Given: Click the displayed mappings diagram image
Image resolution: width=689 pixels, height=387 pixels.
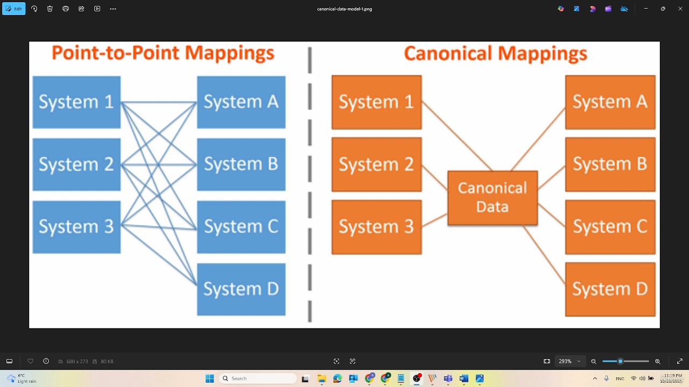Looking at the screenshot, I should pos(344,184).
